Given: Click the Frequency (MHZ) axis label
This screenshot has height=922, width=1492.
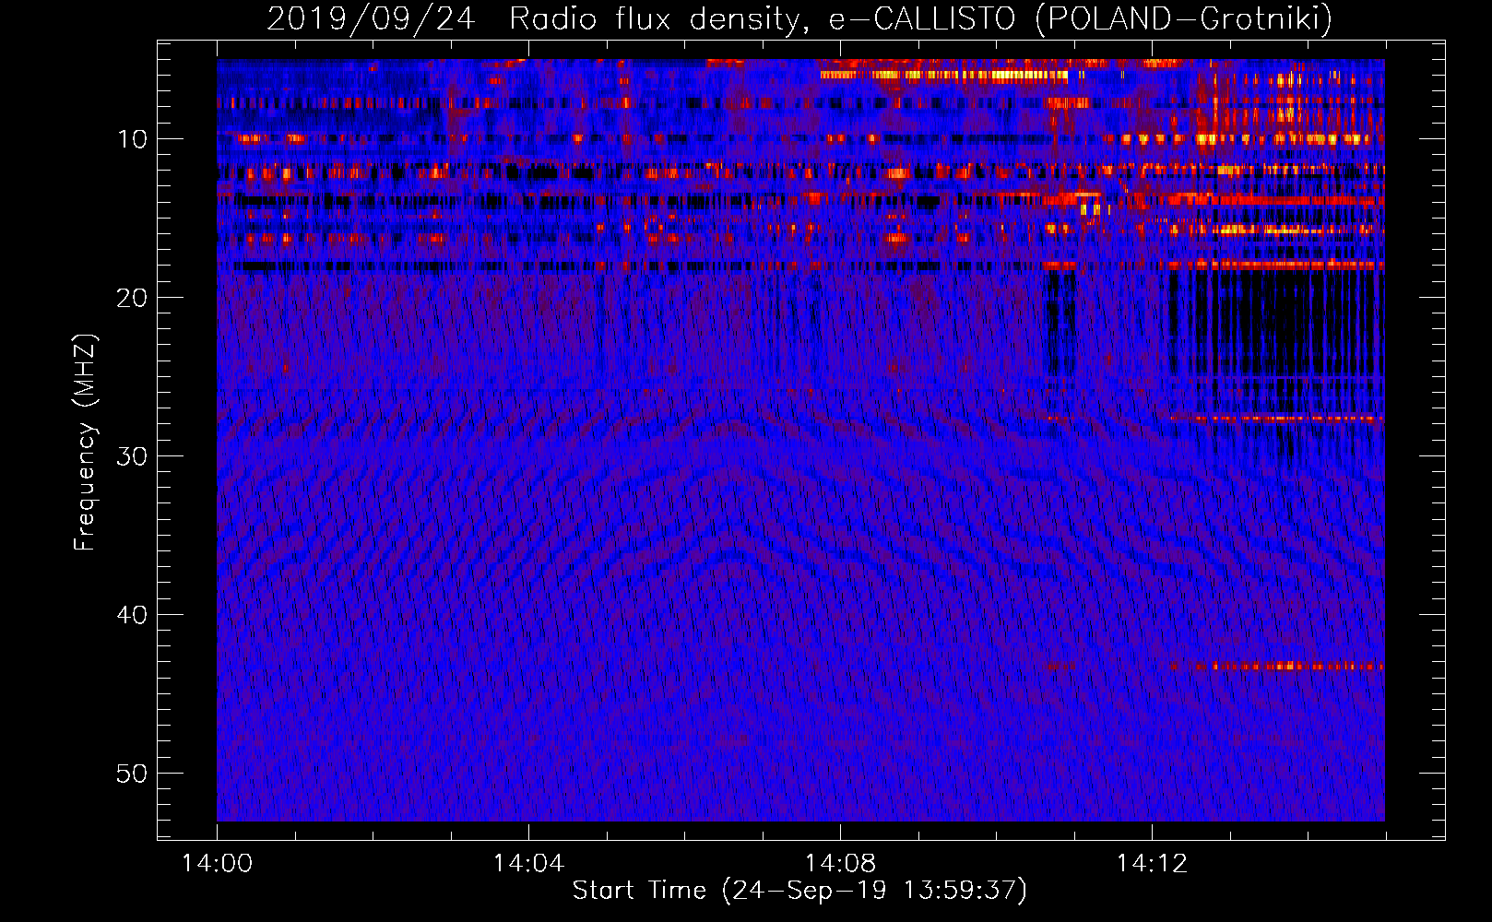Looking at the screenshot, I should click(x=85, y=443).
